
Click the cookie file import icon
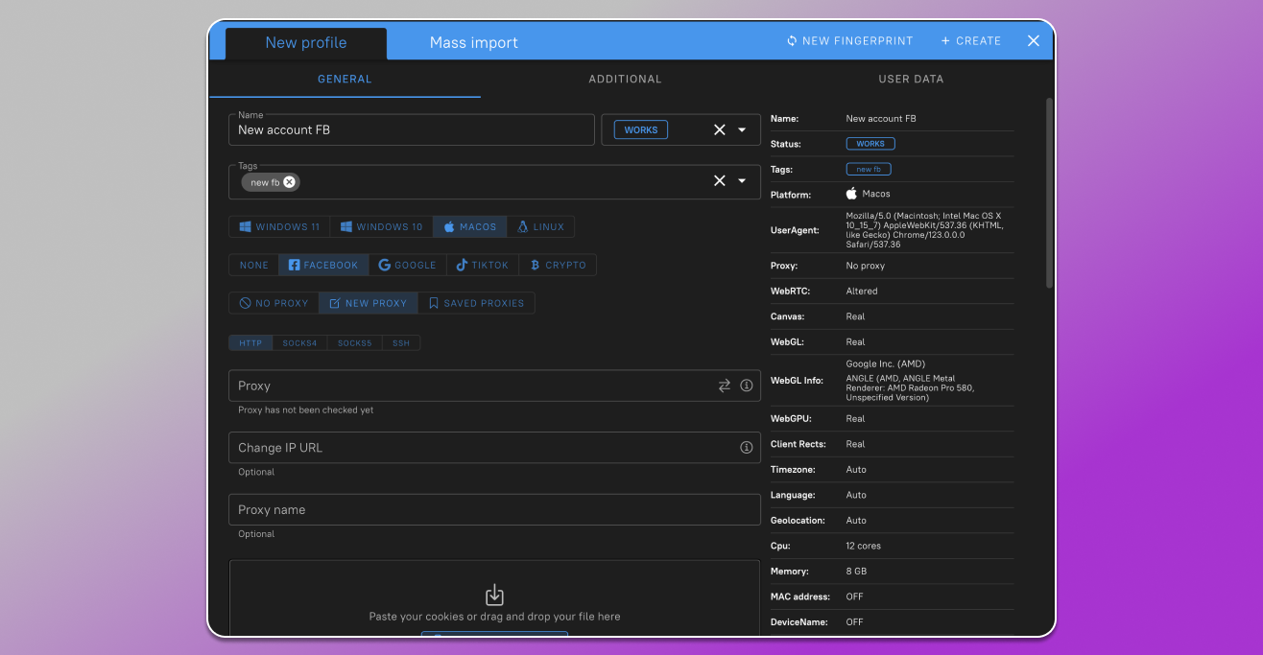tap(494, 595)
